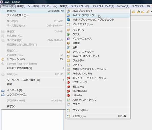The width and height of the screenshot is (152, 130).
Task: Click the 列挙型 enum icon
Action: 68,43
